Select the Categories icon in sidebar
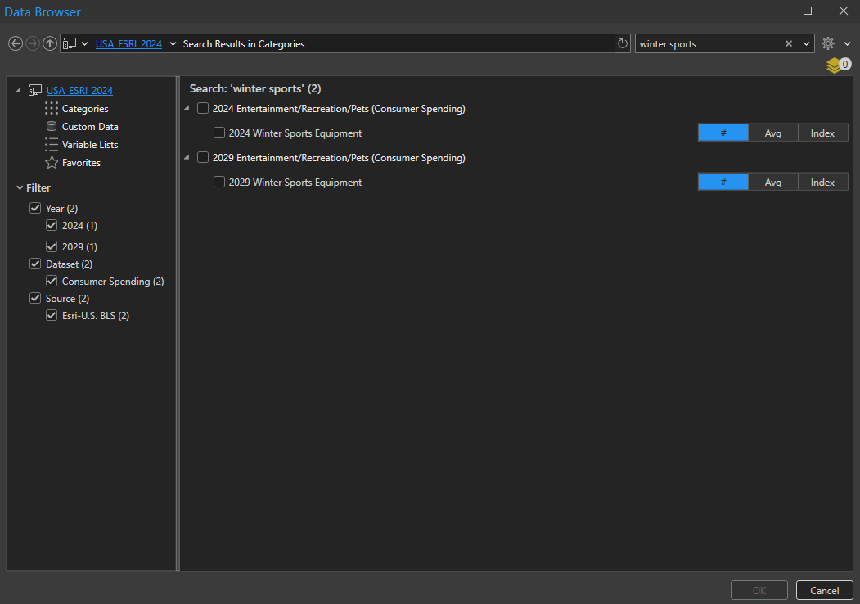Screen dimensions: 860x604 click(51, 108)
